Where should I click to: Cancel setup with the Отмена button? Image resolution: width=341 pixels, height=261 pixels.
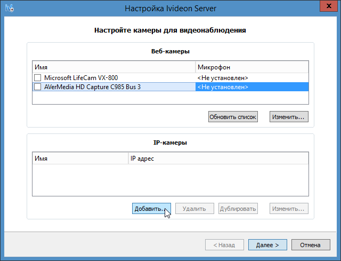point(310,245)
